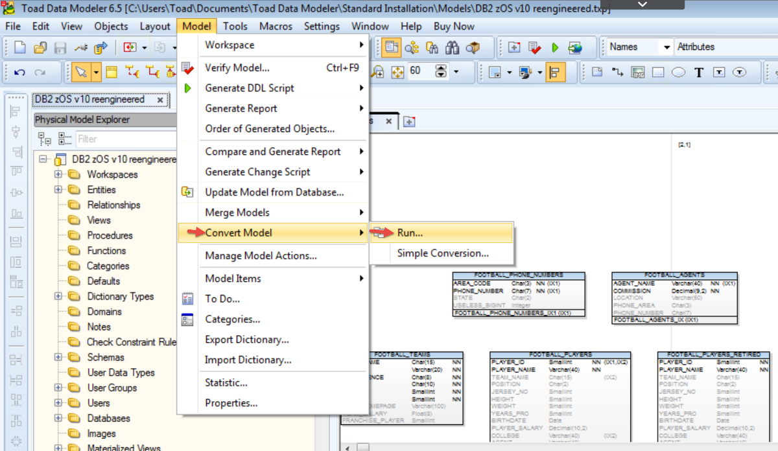Viewport: 778px width, 451px height.
Task: Select Manage Model Actions... entry
Action: click(274, 255)
